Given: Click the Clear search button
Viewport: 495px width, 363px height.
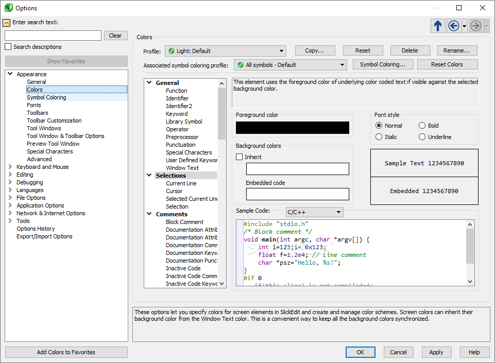Looking at the screenshot, I should pos(115,36).
